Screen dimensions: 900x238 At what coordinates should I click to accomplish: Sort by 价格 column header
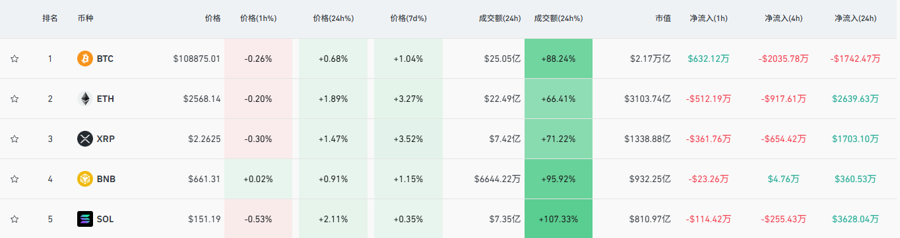coord(212,18)
